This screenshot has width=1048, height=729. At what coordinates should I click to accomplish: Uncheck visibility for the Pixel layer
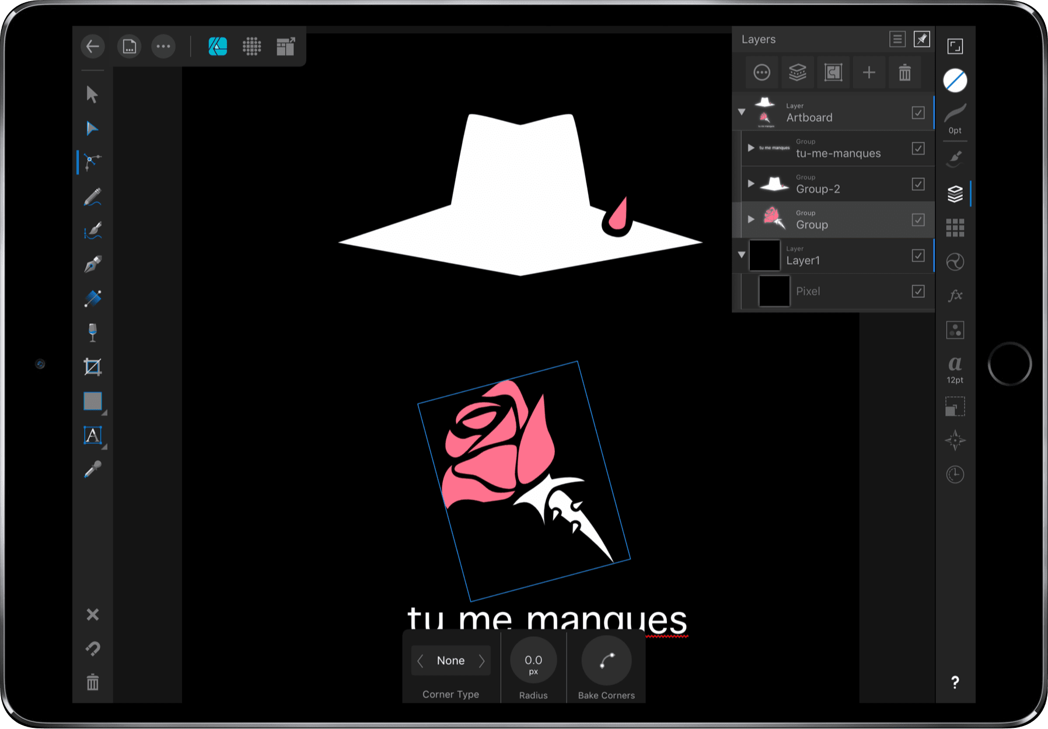pos(918,291)
